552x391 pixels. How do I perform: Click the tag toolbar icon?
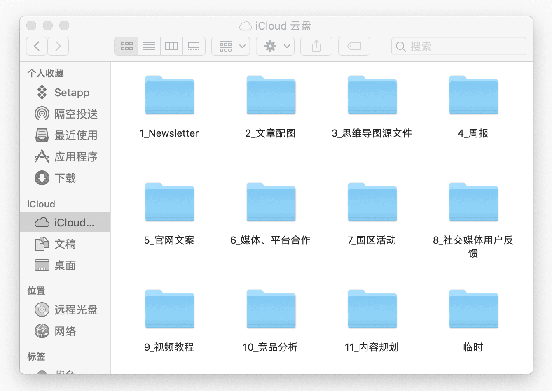pos(354,46)
